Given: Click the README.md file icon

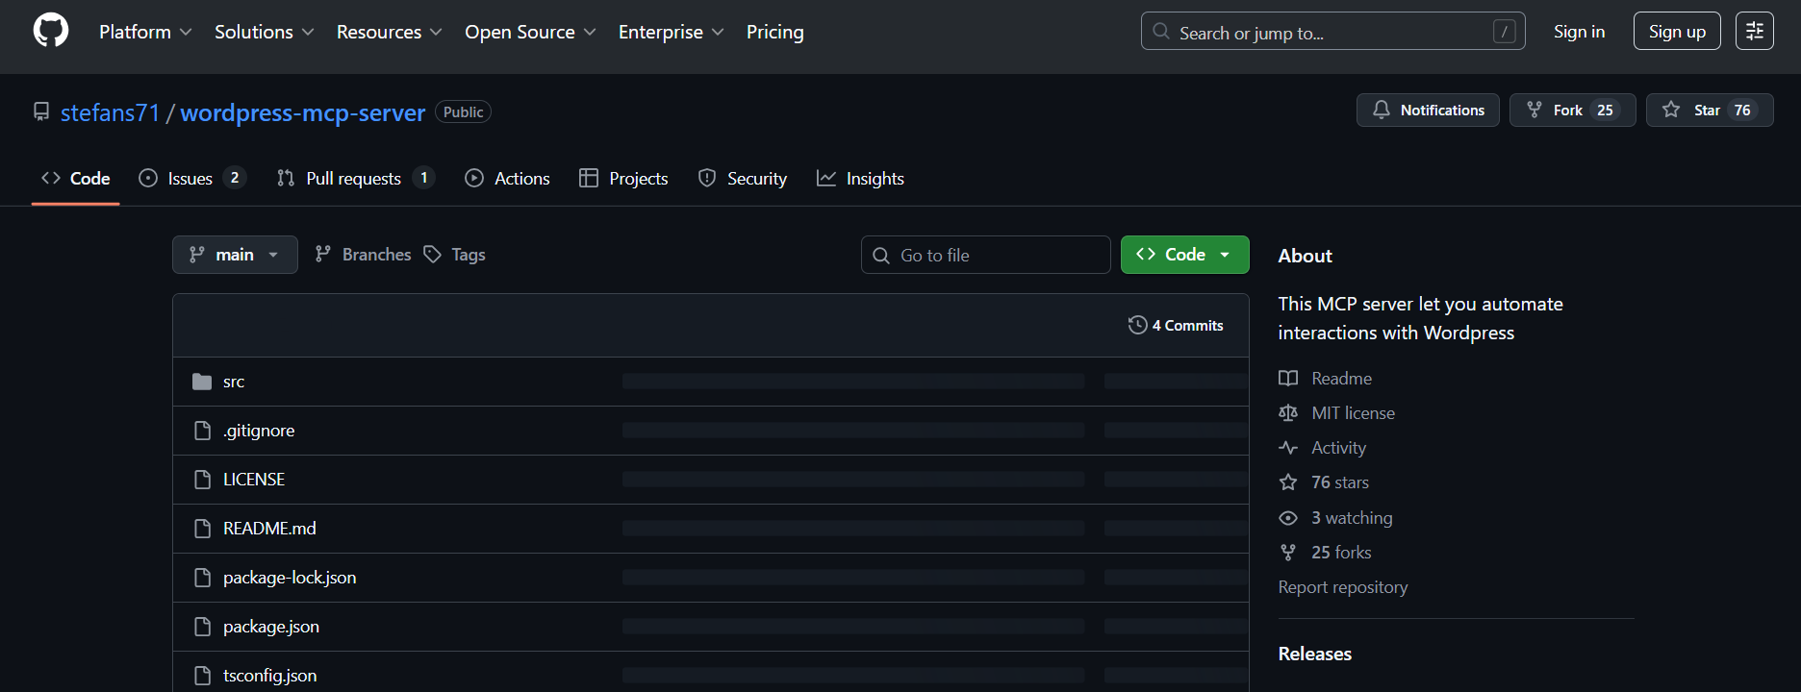Looking at the screenshot, I should 202,529.
